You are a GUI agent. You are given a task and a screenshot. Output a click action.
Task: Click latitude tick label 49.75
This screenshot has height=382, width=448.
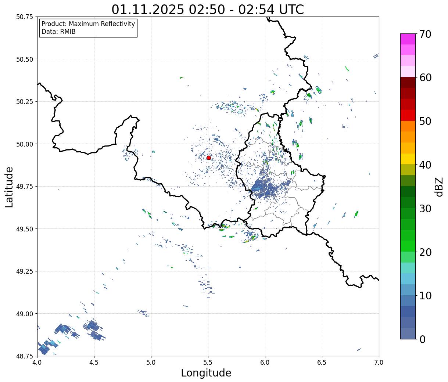(25, 187)
